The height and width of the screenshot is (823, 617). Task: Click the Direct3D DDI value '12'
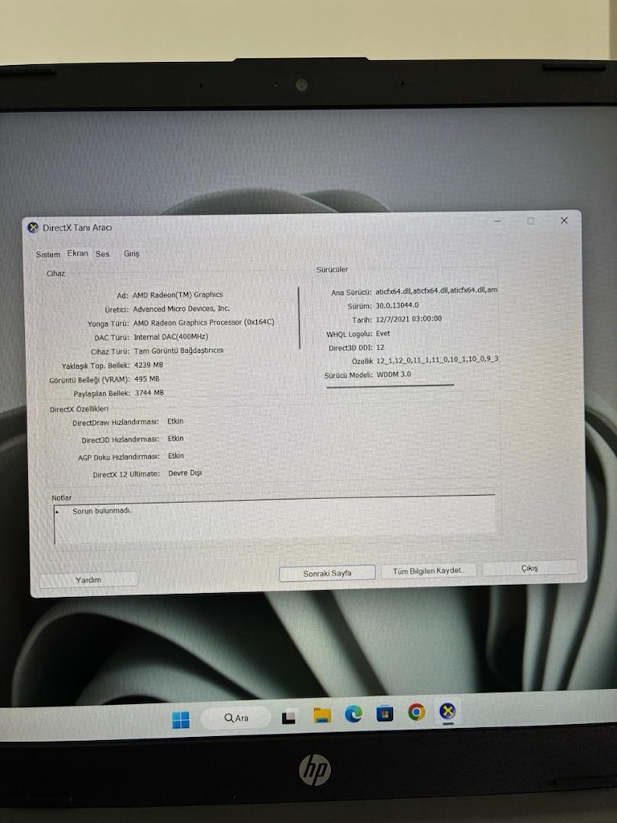point(380,347)
